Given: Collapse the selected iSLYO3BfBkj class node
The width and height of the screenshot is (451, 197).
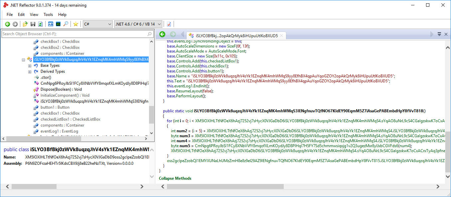Looking at the screenshot, I should (x=24, y=60).
